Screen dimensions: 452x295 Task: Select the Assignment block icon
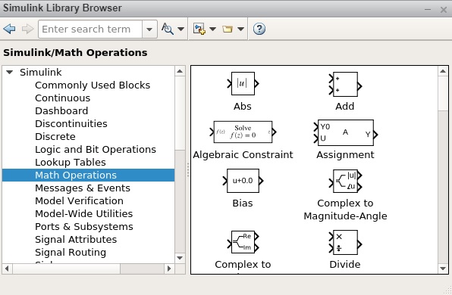tap(346, 133)
